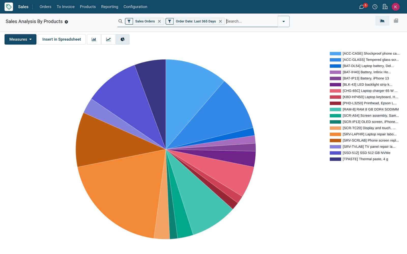Open the messages icon with badge 5
Viewport: 407px width, 254px height.
(x=361, y=7)
